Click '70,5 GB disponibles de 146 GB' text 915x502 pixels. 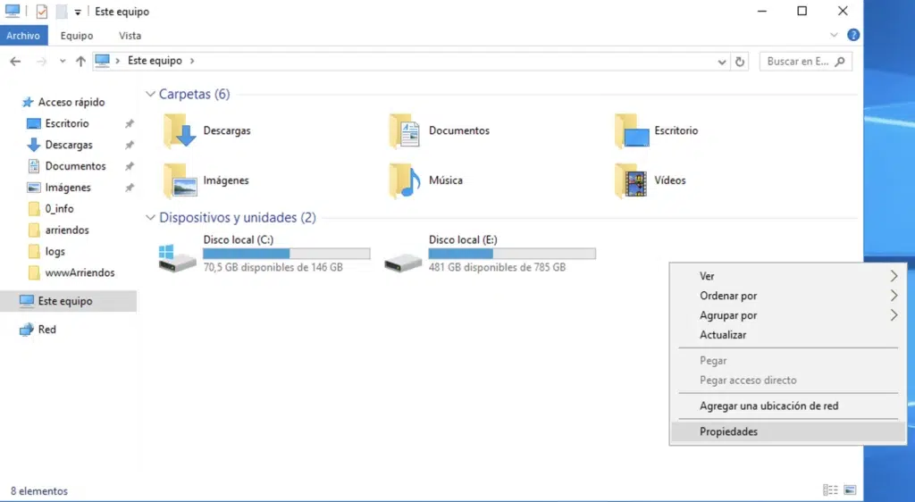coord(273,268)
